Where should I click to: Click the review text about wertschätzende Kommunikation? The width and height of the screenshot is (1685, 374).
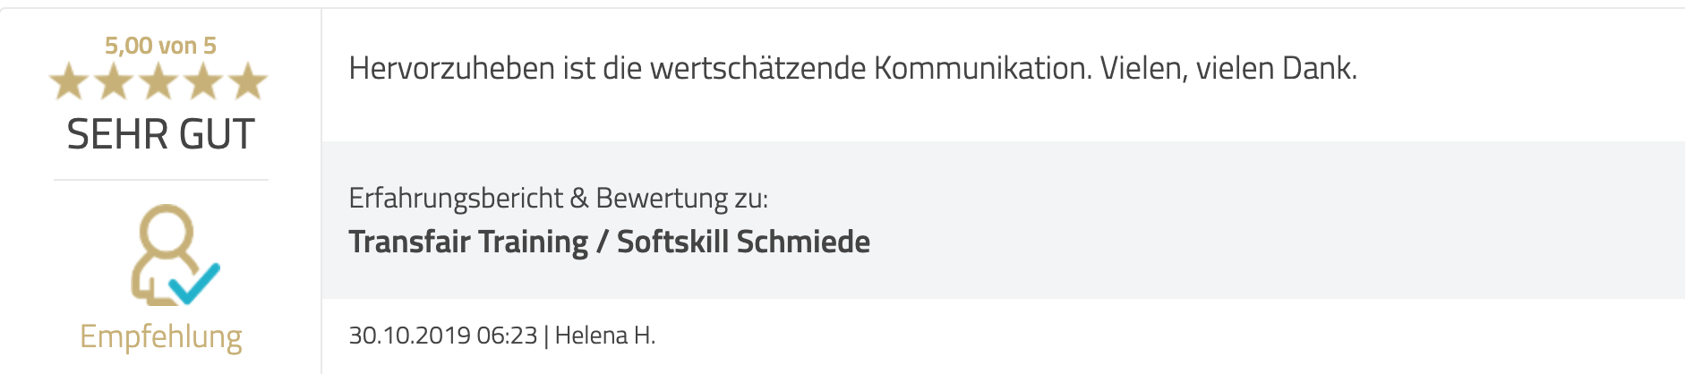(852, 68)
